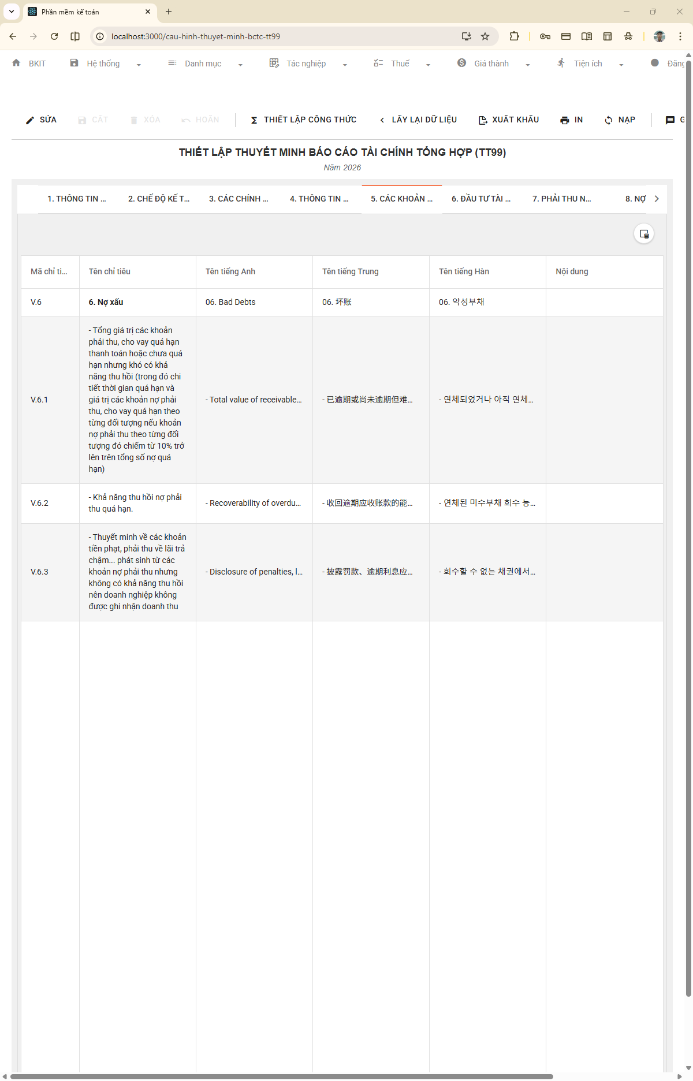The width and height of the screenshot is (693, 1081).
Task: Close the Phần mềm kế toán tab
Action: point(148,12)
